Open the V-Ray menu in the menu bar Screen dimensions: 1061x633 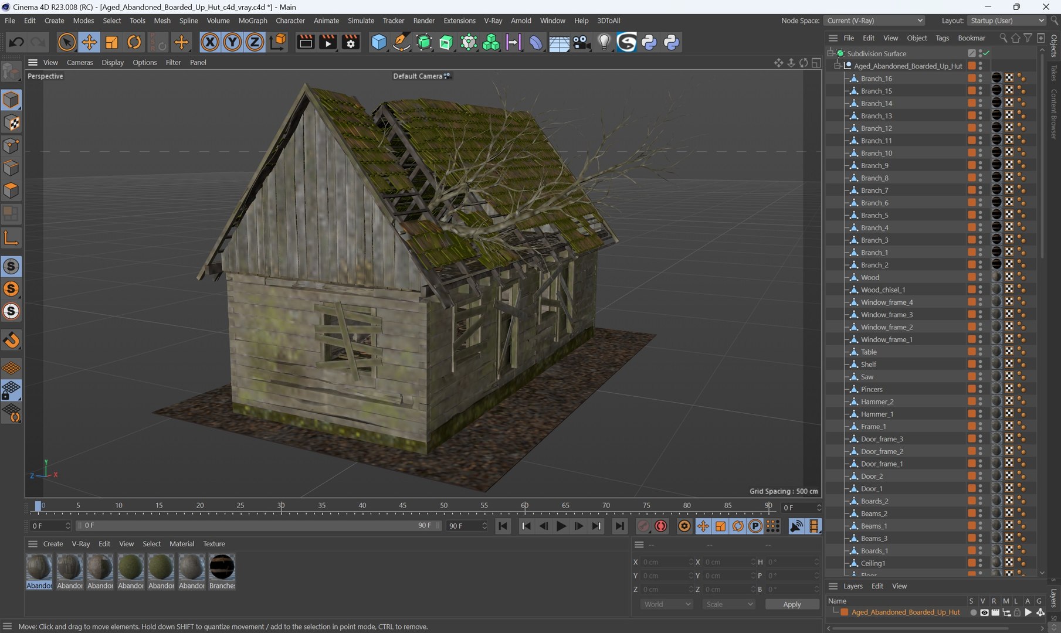pos(493,21)
